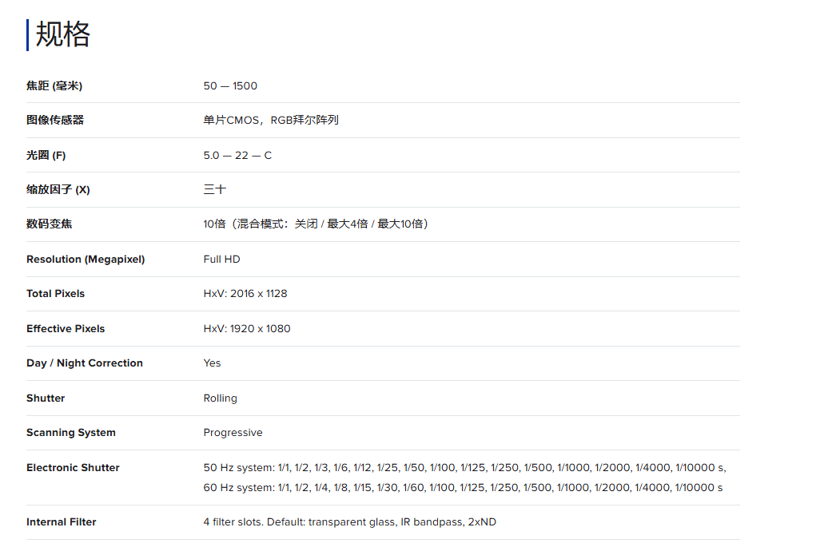
Task: Click the 缩放因子 (X) row label
Action: (58, 189)
